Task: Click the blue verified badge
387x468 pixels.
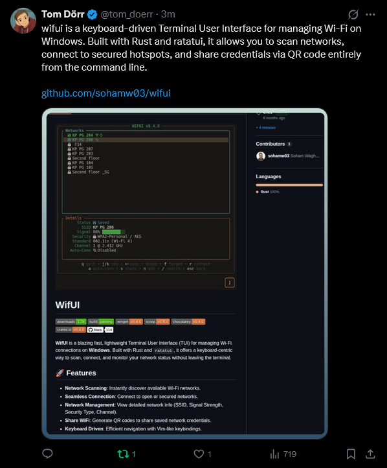Action: pos(93,14)
